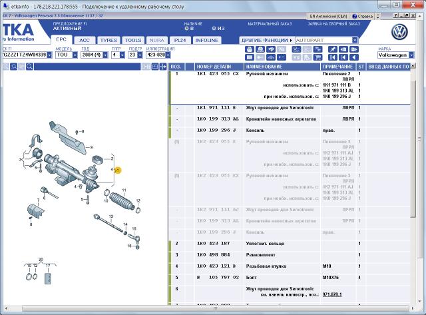Screen dimensions: 426x315
Task: Click the plain left arrow icon
Action: click(x=353, y=57)
